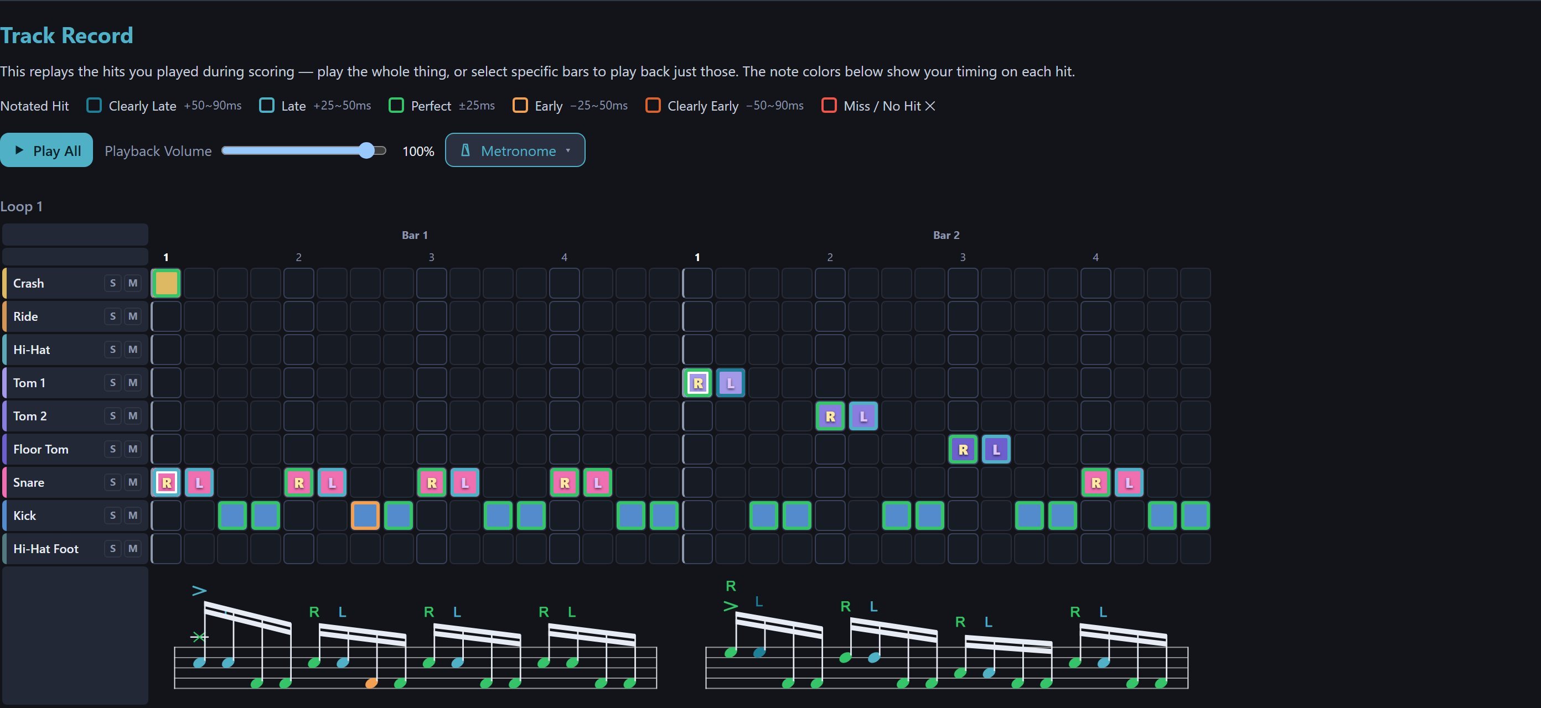Screen dimensions: 1541x708
Task: Select beat 3 marker of Bar 1
Action: [431, 257]
